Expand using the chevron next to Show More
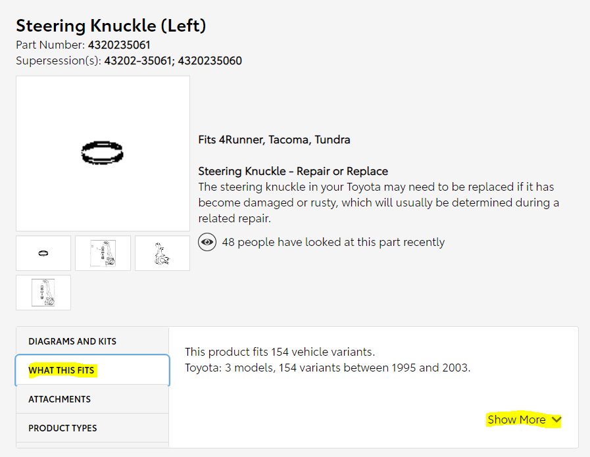The image size is (590, 457). [x=556, y=420]
